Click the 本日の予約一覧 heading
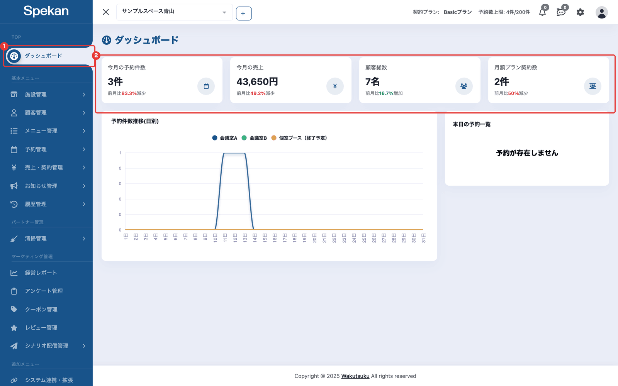Screen dimensions: 618x386 point(472,124)
